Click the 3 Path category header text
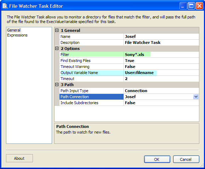 pyautogui.click(x=67, y=85)
